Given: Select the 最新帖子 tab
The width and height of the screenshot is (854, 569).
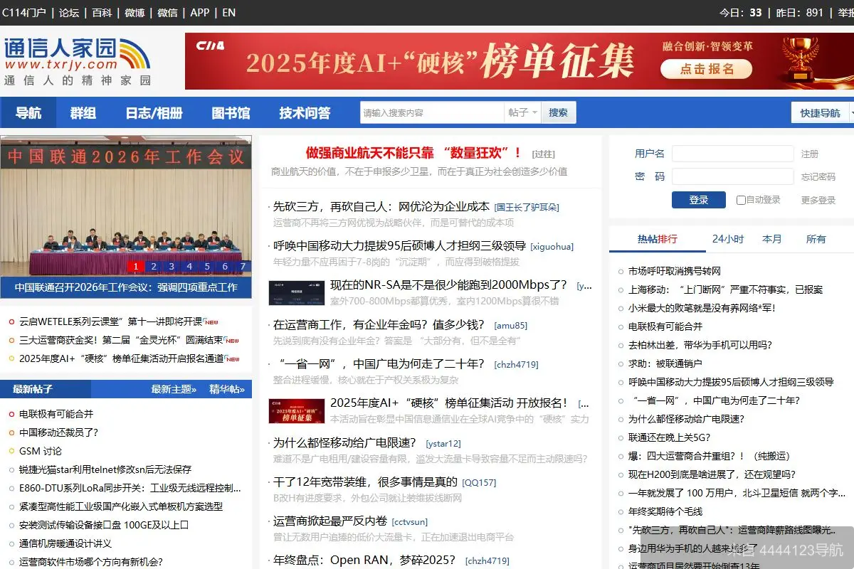Looking at the screenshot, I should 33,389.
